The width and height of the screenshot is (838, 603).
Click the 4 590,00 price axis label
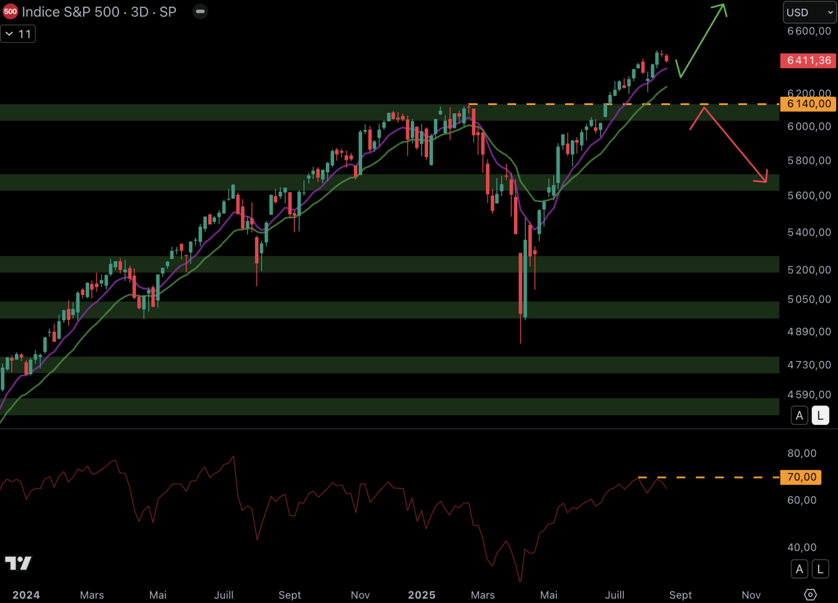tap(809, 395)
